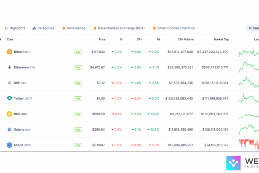This screenshot has width=259, height=173.
Task: Sort coins by Market Cap header
Action: click(x=221, y=40)
